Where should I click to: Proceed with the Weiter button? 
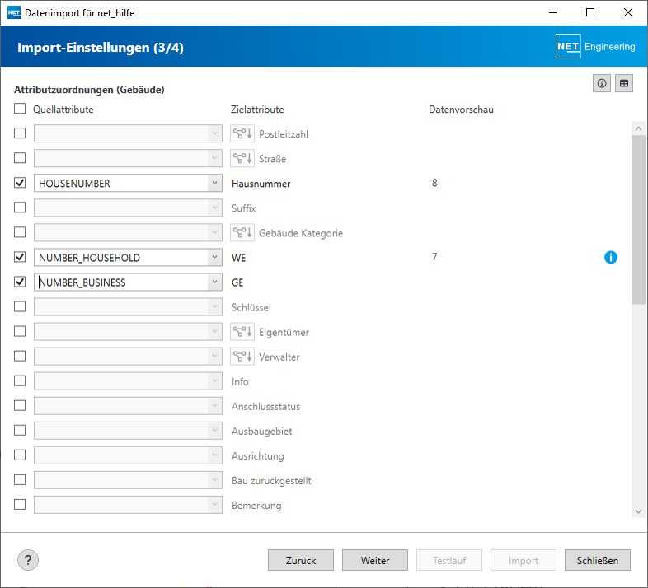pos(375,560)
